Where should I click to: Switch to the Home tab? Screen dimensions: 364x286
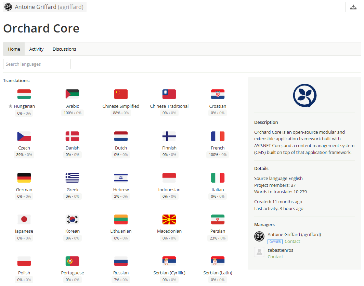[x=14, y=49]
